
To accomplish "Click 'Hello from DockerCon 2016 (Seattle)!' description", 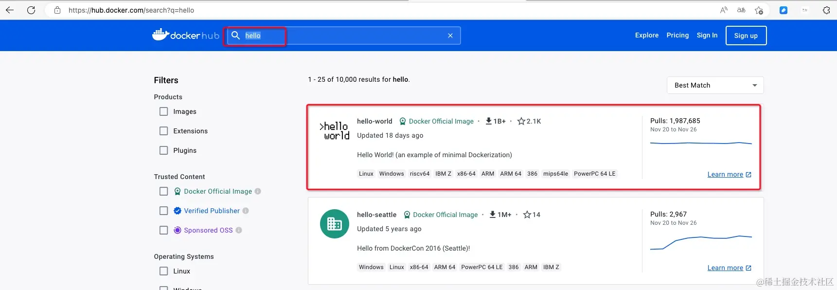I will (x=413, y=248).
